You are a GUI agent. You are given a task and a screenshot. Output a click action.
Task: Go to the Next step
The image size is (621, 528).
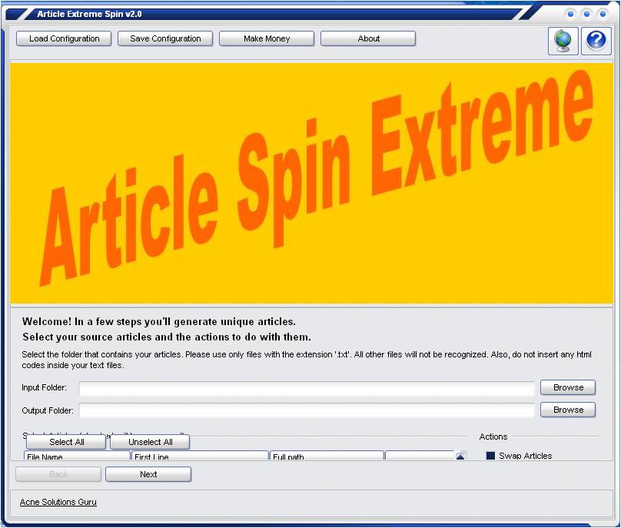pyautogui.click(x=148, y=474)
